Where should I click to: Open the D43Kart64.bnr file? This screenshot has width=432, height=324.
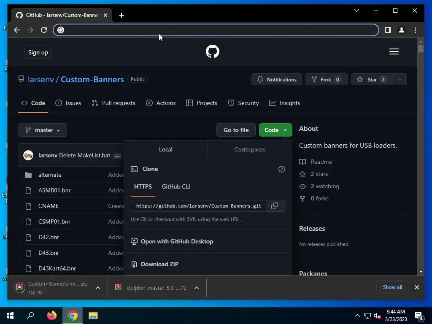point(57,268)
